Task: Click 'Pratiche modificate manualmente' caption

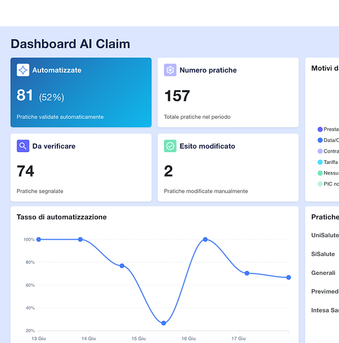Action: pyautogui.click(x=206, y=191)
